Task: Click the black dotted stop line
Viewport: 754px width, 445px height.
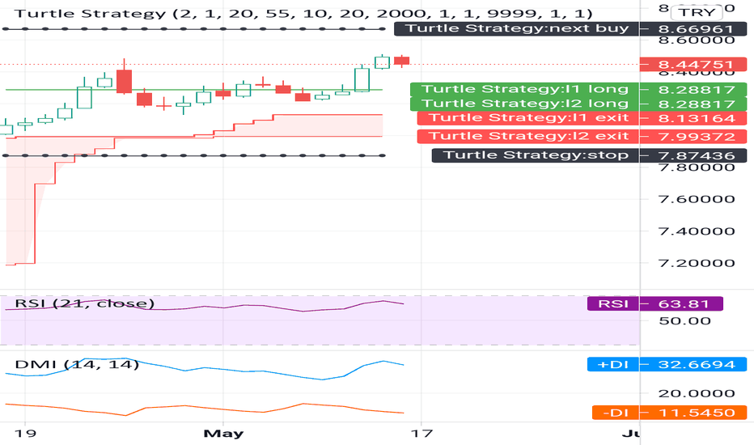Action: pos(194,155)
